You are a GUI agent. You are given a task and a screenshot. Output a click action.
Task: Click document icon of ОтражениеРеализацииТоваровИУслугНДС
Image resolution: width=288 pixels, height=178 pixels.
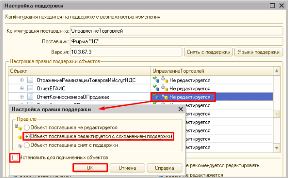coord(30,80)
